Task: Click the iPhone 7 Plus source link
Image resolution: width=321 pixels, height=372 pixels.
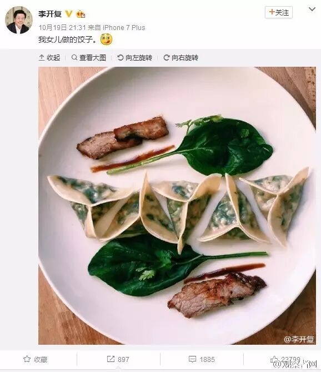Action: click(x=124, y=28)
